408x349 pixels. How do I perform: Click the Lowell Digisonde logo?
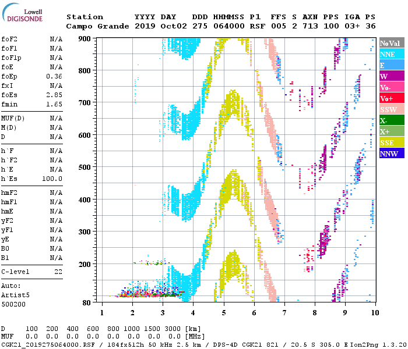tap(22, 12)
